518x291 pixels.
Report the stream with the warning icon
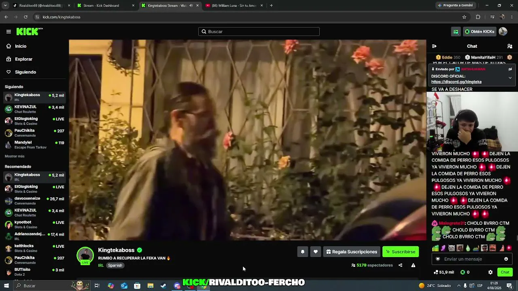413,265
